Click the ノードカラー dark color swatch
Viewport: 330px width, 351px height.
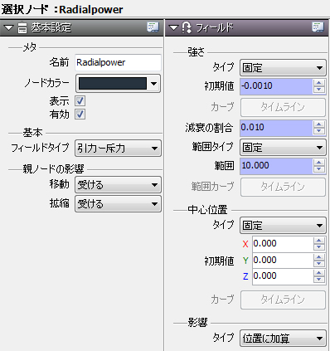(113, 84)
